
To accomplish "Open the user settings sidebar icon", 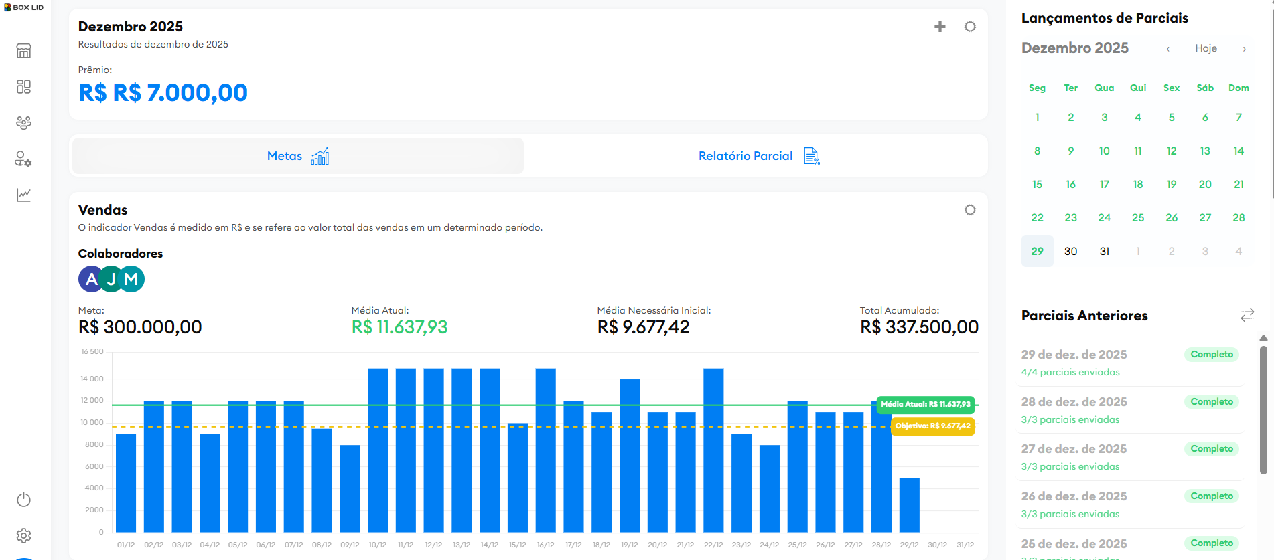I will click(23, 159).
